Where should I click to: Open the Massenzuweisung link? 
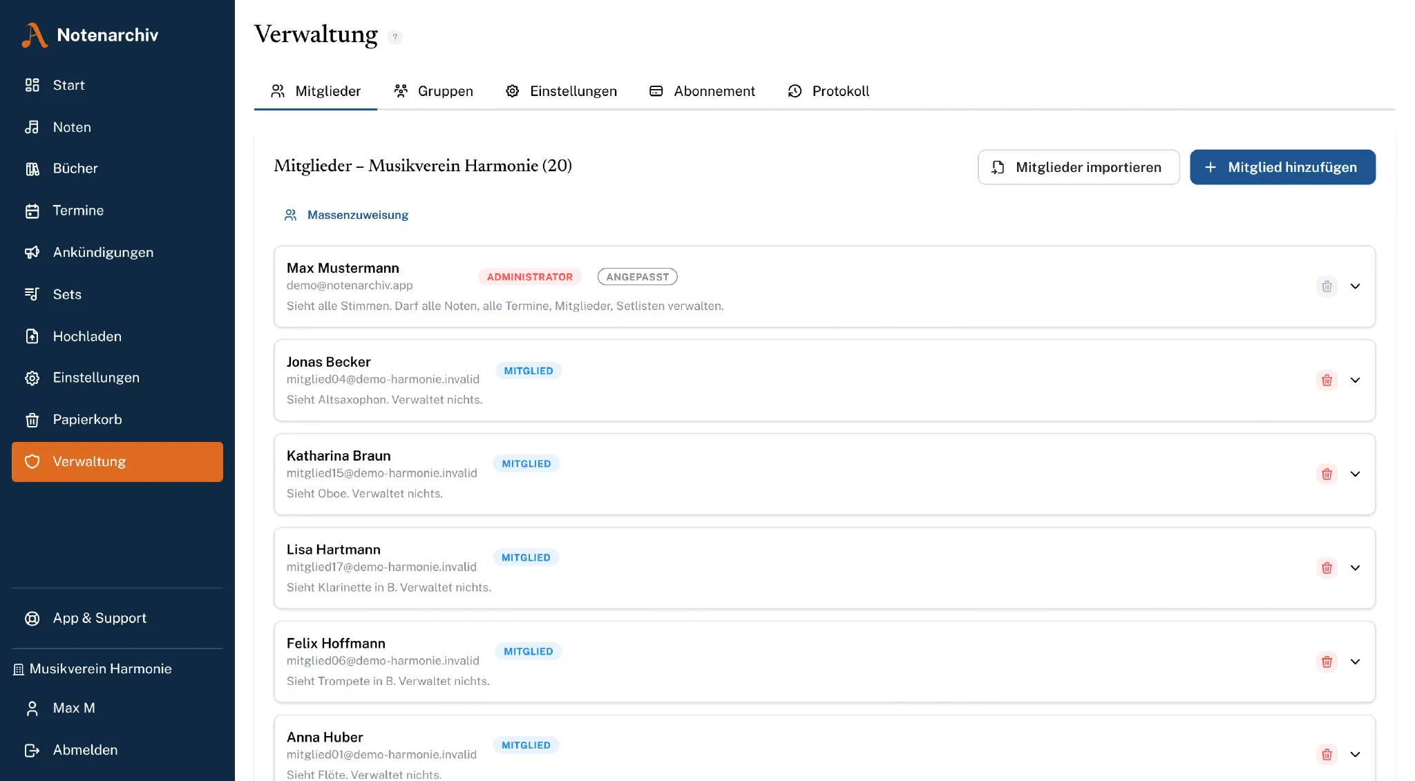(346, 215)
